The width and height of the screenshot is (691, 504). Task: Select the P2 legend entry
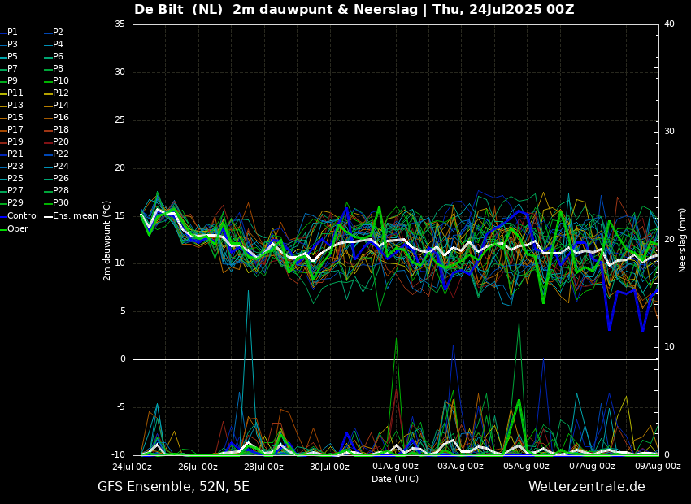(x=59, y=33)
